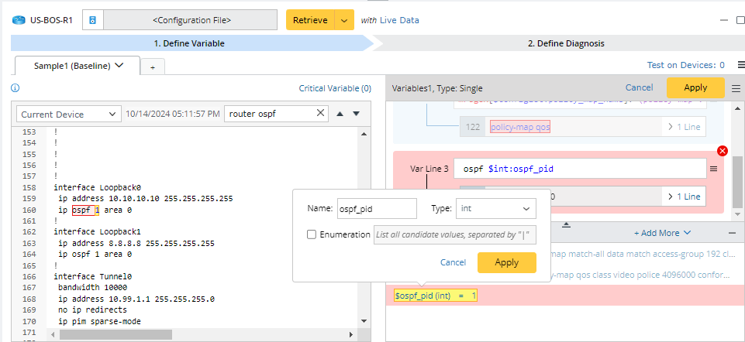Clear the 'router ospf' search box

pos(321,114)
